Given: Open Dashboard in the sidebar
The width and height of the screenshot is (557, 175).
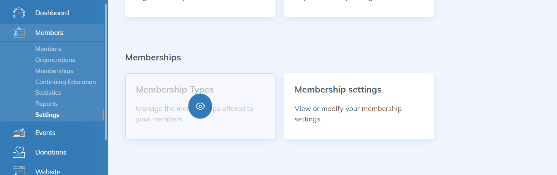Looking at the screenshot, I should click(52, 13).
